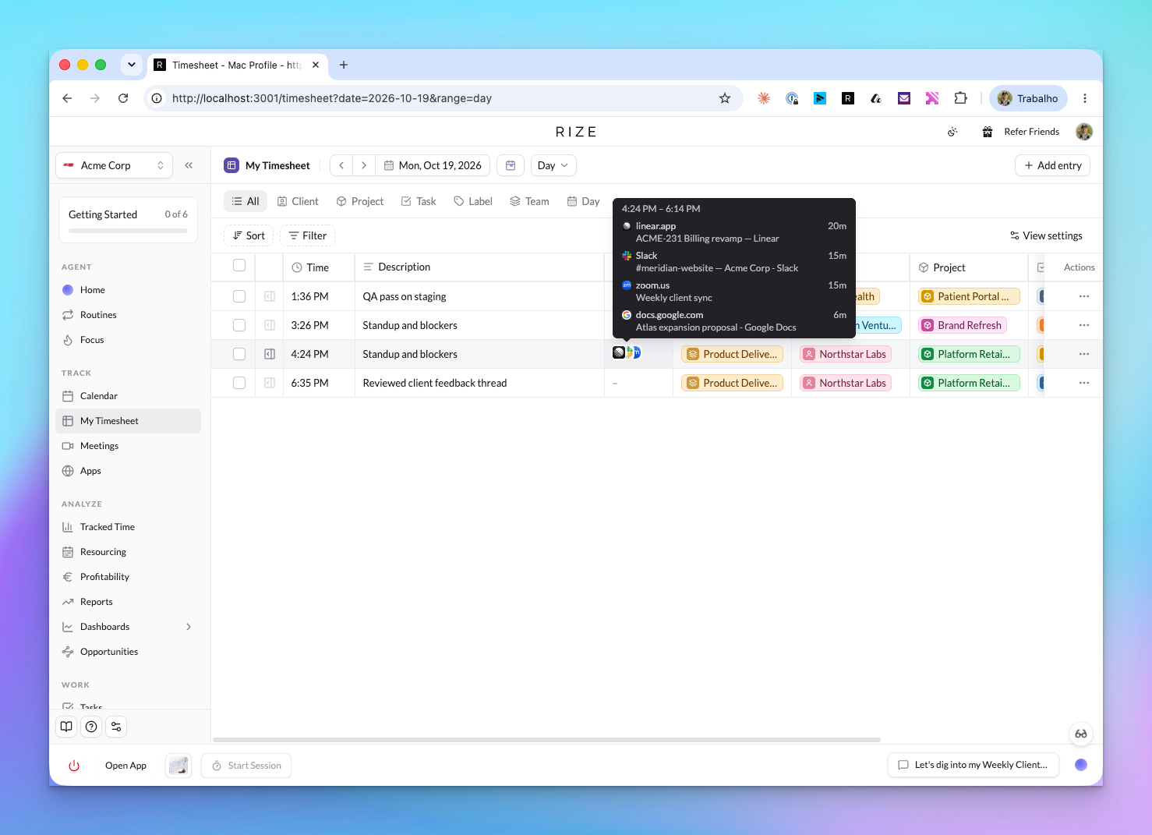Open the Day range dropdown
This screenshot has width=1152, height=835.
(x=553, y=165)
